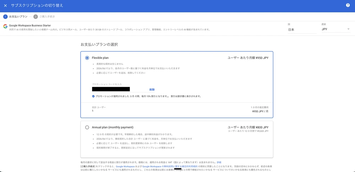Click the estimated cost ¥950 JPY / 月

pyautogui.click(x=260, y=111)
